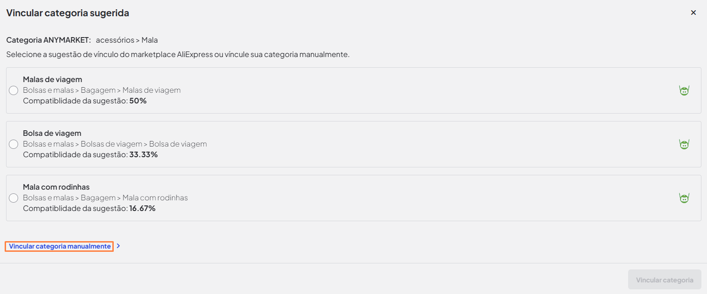Click path Bolsas e malas > Bagagem > Malas de viagem
The image size is (707, 294).
pos(102,90)
